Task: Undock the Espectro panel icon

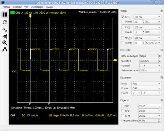Action: 161,100
